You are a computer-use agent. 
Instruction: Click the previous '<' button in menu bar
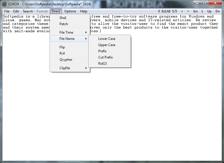(182, 11)
